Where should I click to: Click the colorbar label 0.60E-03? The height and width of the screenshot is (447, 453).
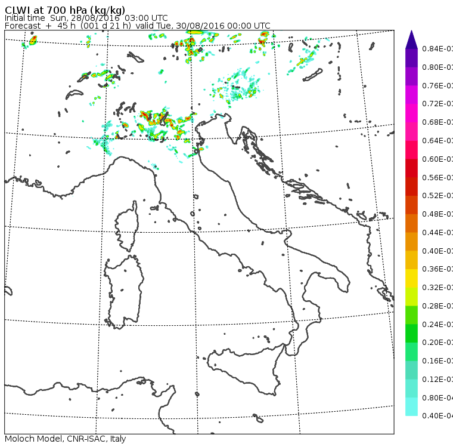point(438,159)
